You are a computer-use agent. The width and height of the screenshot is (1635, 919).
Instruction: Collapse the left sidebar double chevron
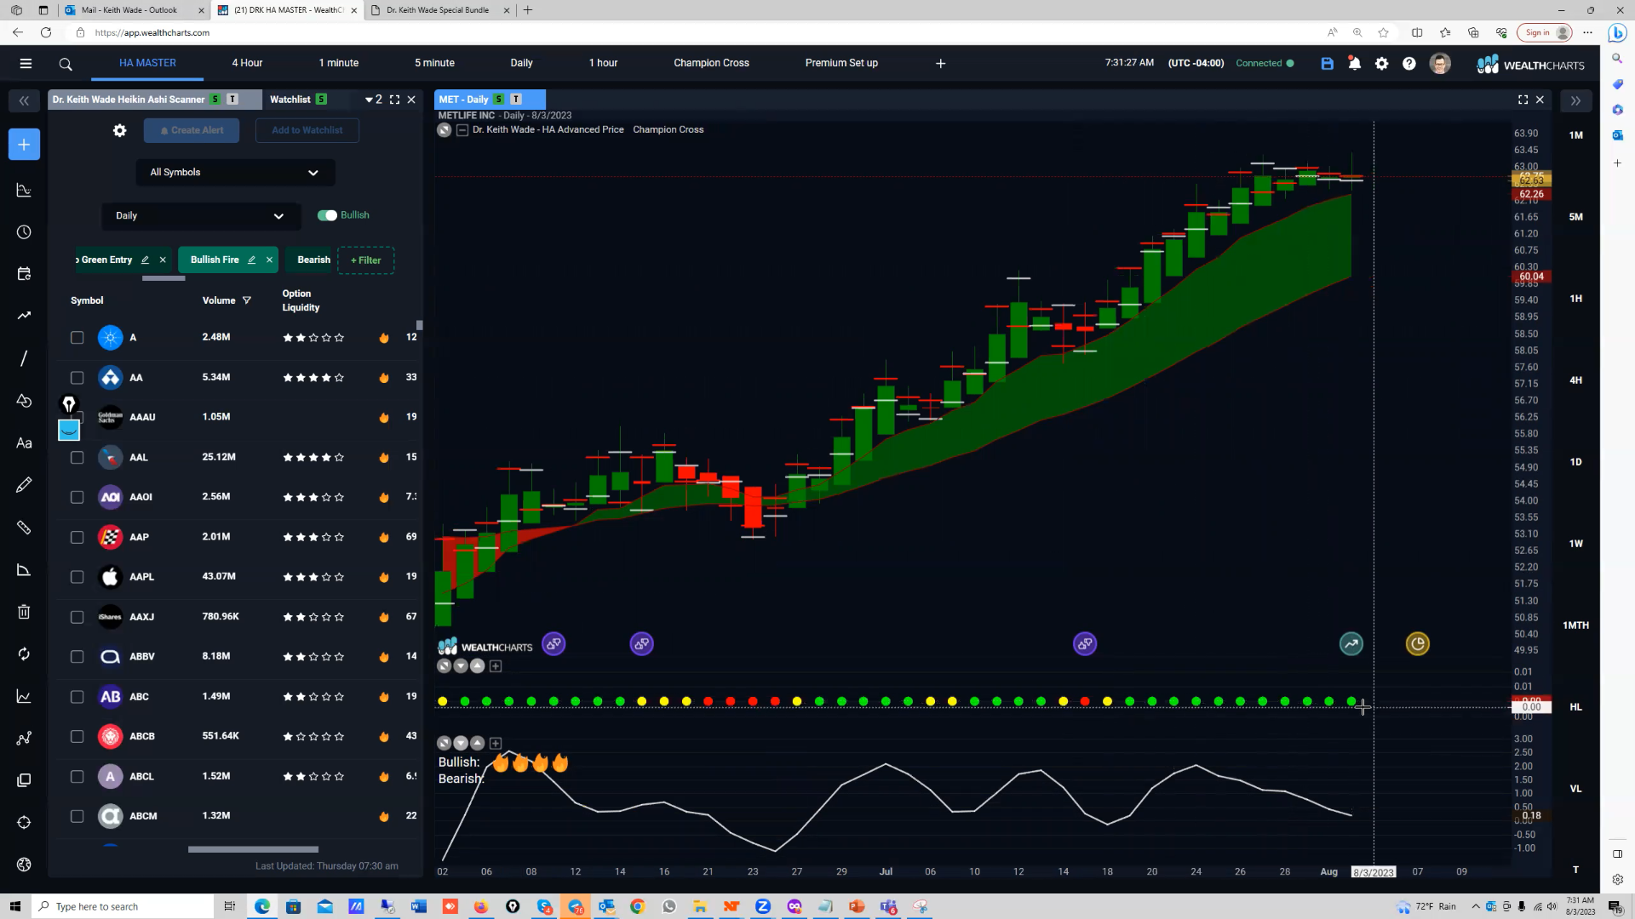[24, 100]
